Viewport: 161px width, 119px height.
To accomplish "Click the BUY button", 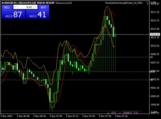I will tap(44, 7).
